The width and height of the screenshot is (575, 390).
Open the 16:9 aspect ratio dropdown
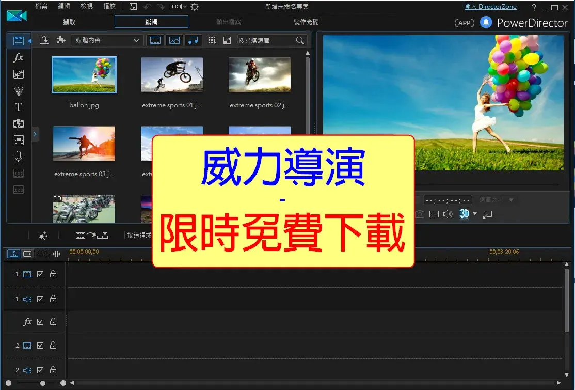pos(179,7)
